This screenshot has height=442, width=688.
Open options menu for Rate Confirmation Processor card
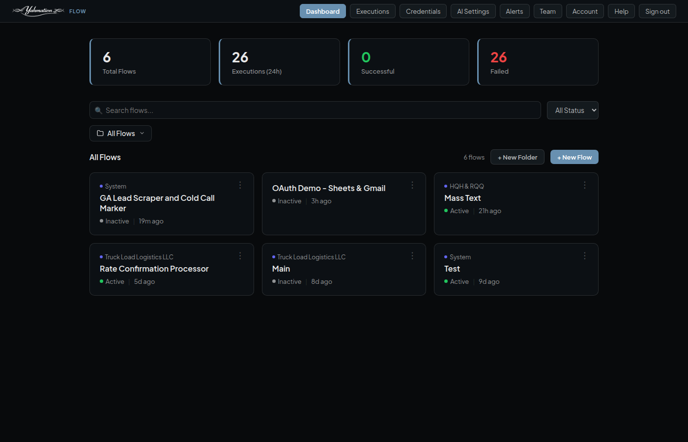240,256
